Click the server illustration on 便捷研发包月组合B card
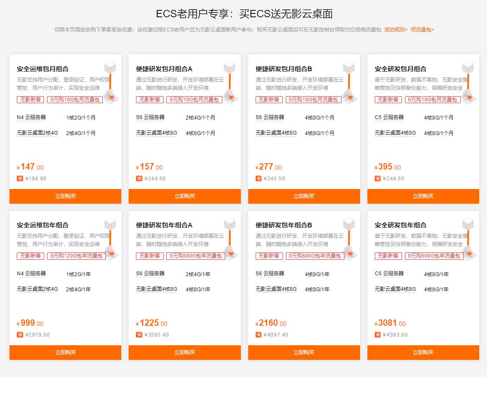 point(349,82)
